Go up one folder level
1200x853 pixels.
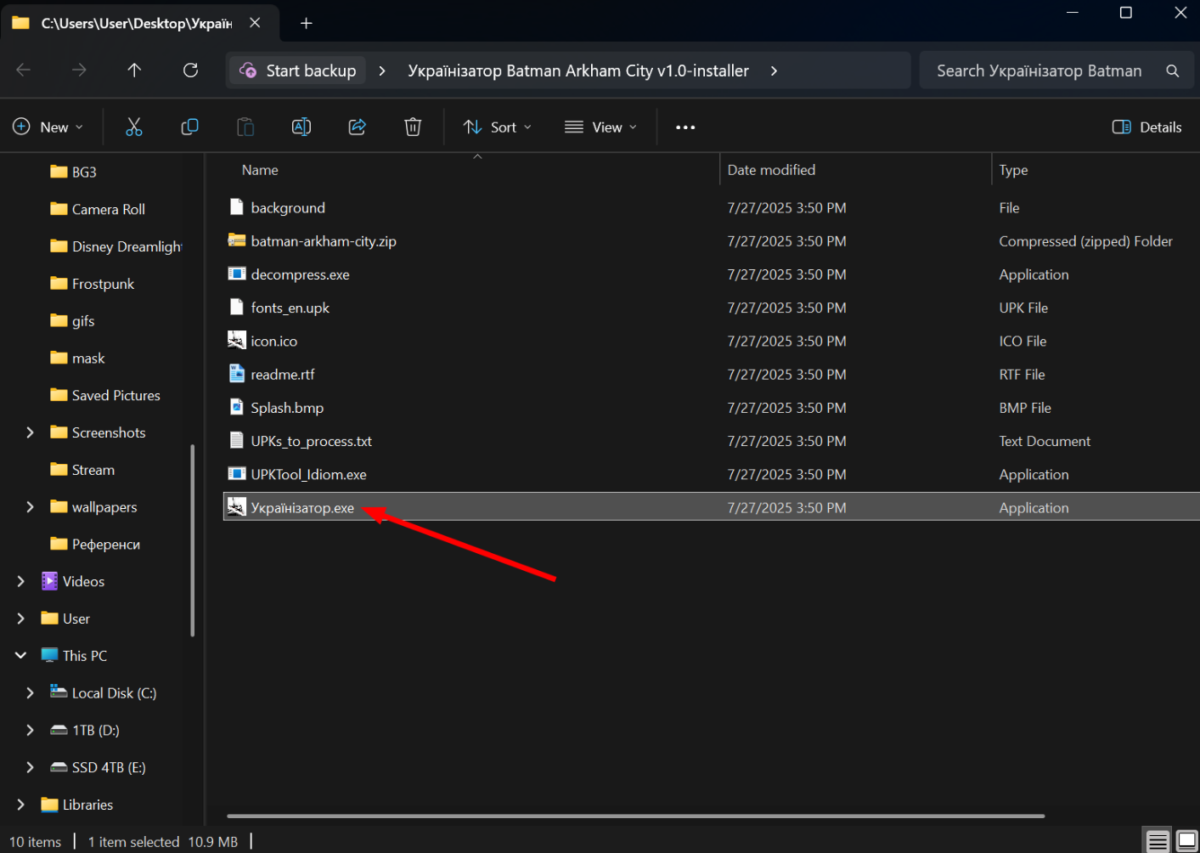click(x=134, y=70)
